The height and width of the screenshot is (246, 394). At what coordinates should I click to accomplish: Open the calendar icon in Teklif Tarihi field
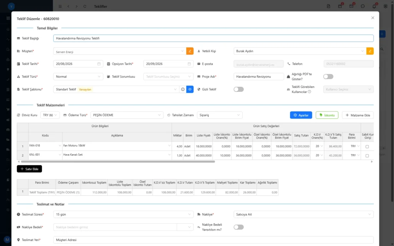(99, 64)
